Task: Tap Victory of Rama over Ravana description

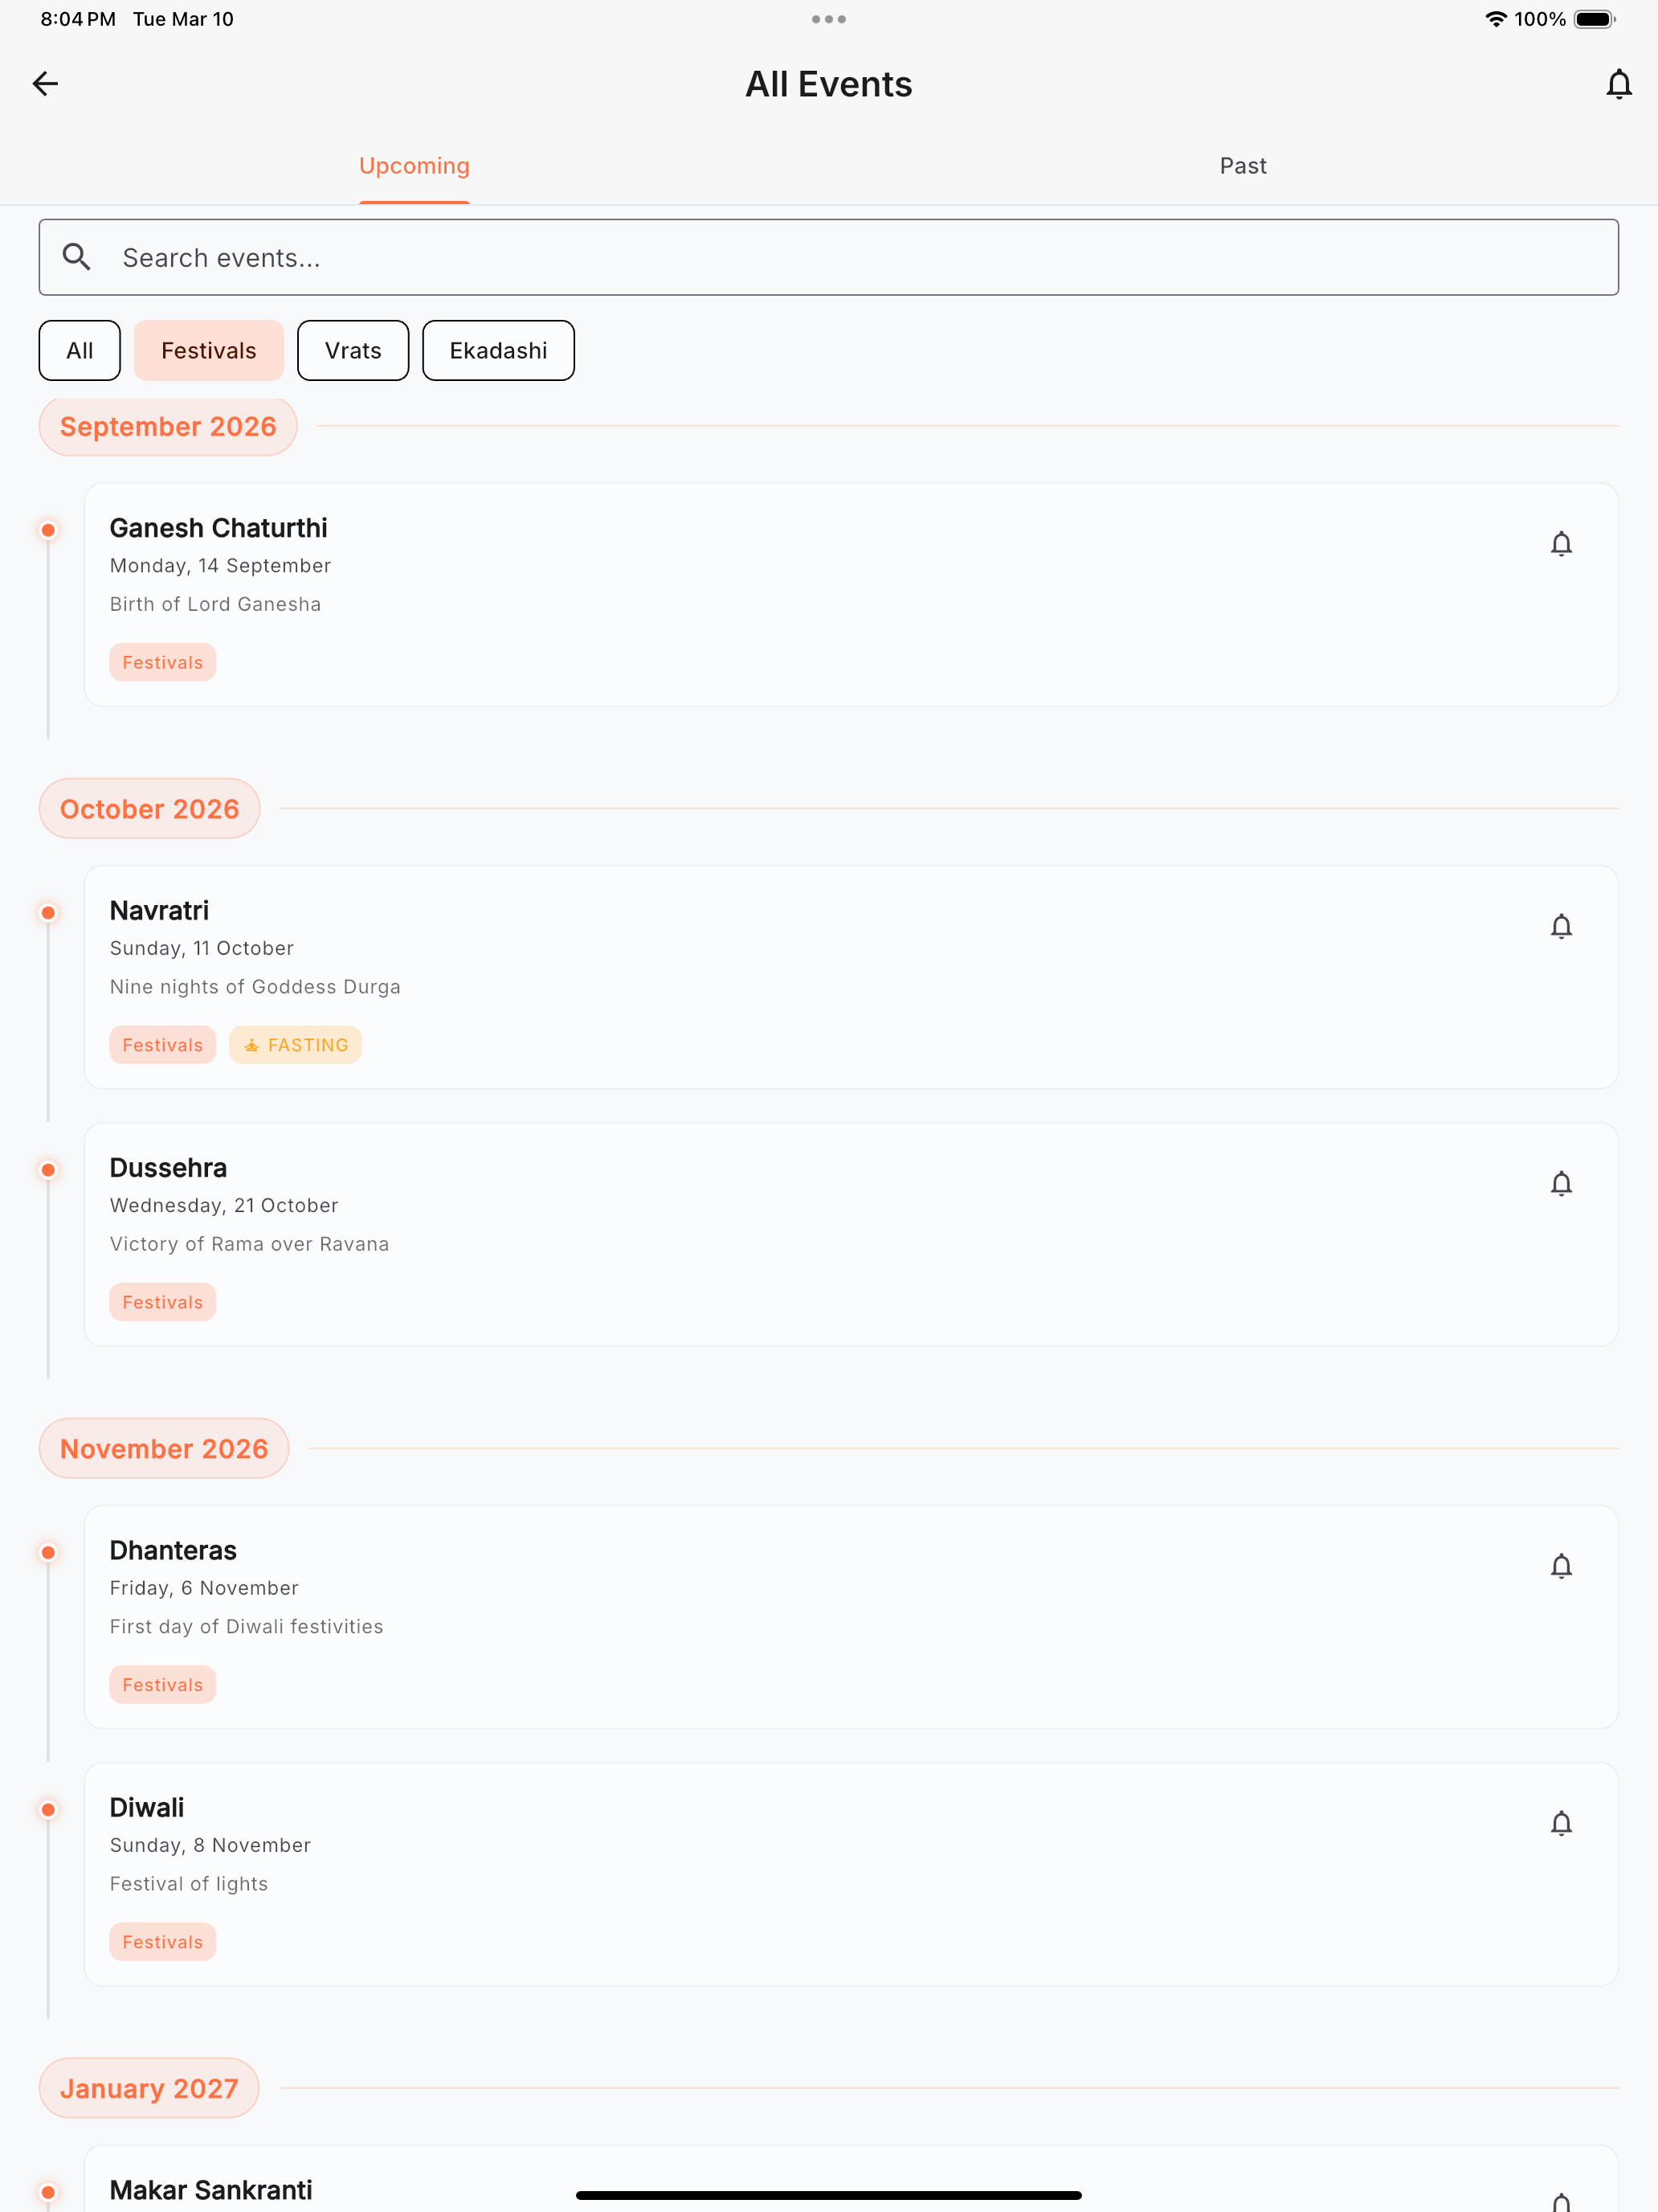Action: [249, 1244]
